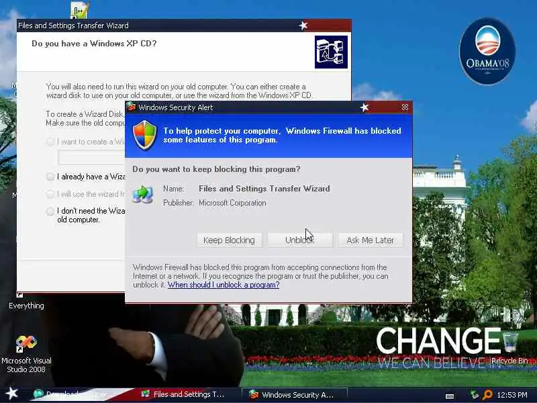Open 'When should I unblock a program?' link

pyautogui.click(x=224, y=285)
